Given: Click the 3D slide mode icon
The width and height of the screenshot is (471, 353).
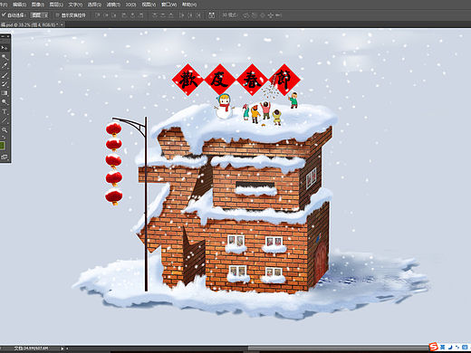Looking at the screenshot, I should [x=270, y=14].
